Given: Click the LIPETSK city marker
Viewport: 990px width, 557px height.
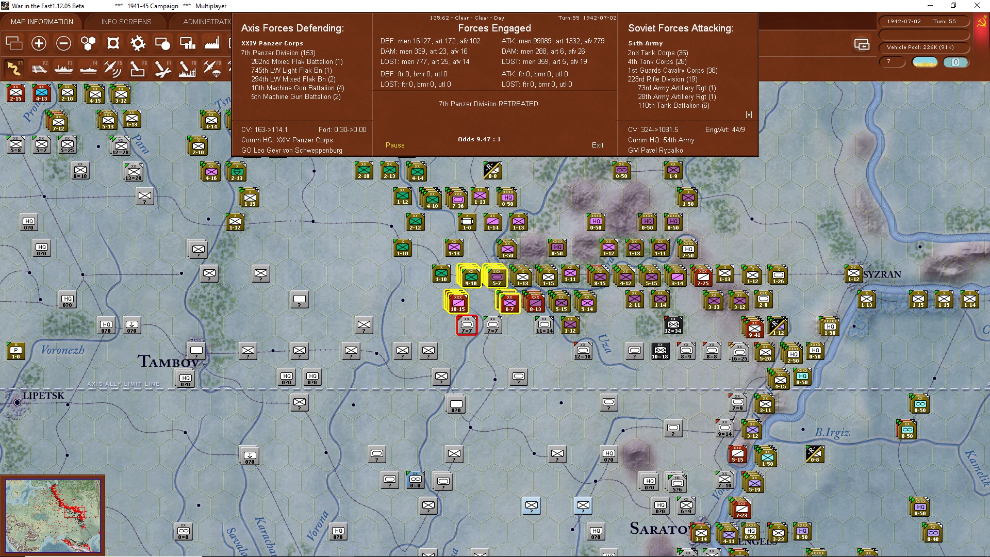Looking at the screenshot, I should (18, 402).
